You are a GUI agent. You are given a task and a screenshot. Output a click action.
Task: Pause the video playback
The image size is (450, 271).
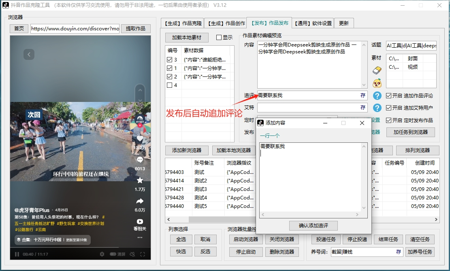(17, 254)
